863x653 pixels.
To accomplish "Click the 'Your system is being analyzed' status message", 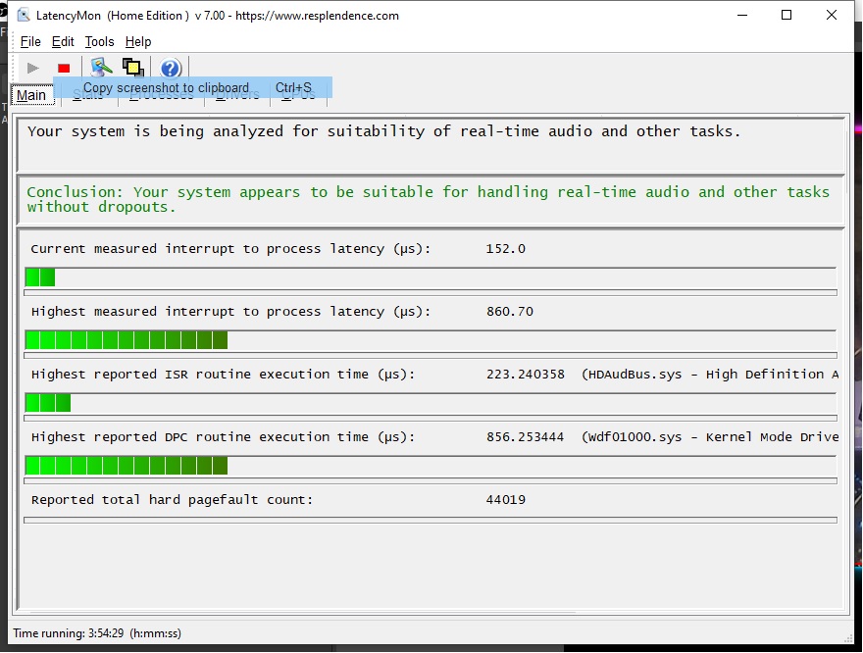I will click(384, 131).
